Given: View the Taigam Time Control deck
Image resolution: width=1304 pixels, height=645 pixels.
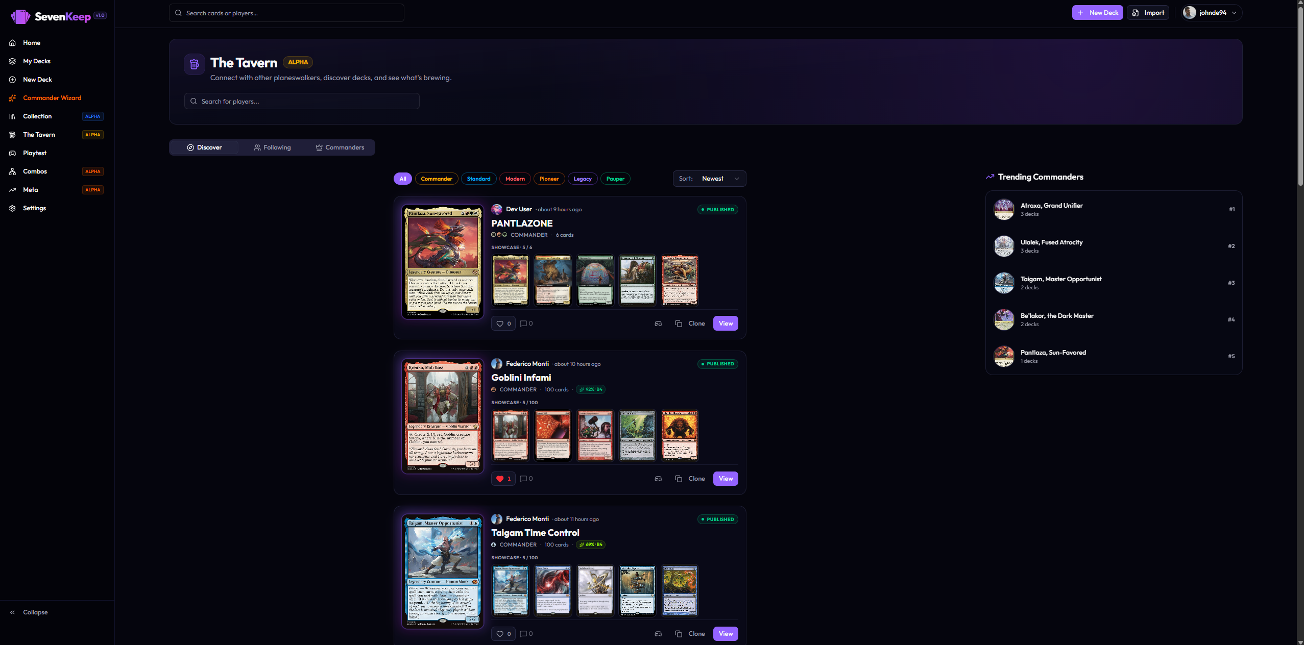Looking at the screenshot, I should [x=726, y=634].
